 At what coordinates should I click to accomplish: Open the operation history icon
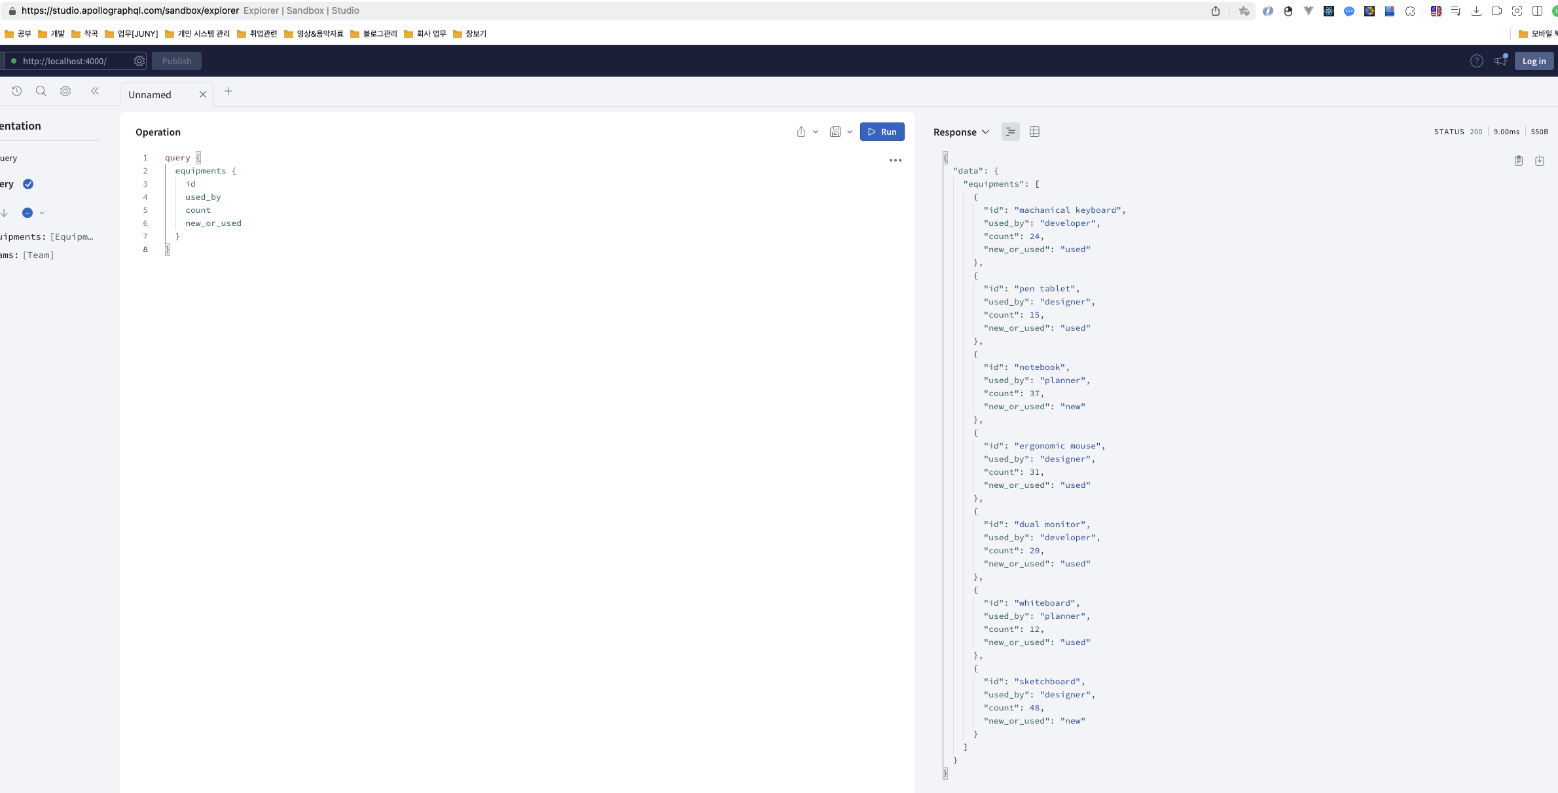point(17,91)
